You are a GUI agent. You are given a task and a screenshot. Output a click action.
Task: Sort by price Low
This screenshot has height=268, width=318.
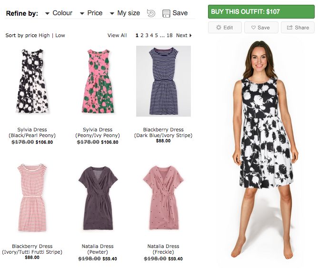click(x=60, y=36)
